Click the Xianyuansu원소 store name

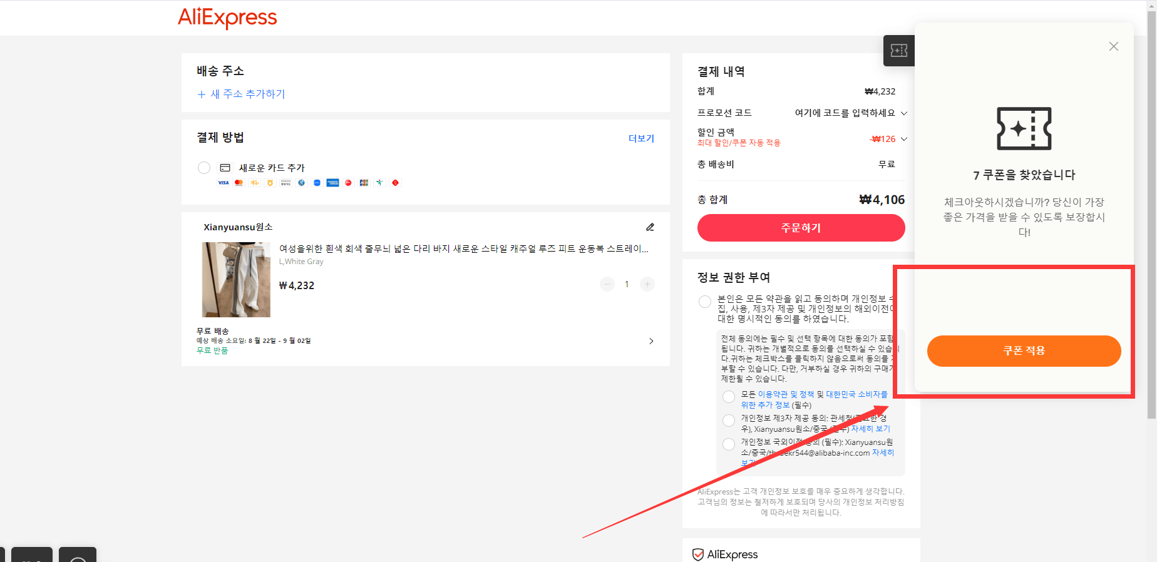click(x=238, y=227)
